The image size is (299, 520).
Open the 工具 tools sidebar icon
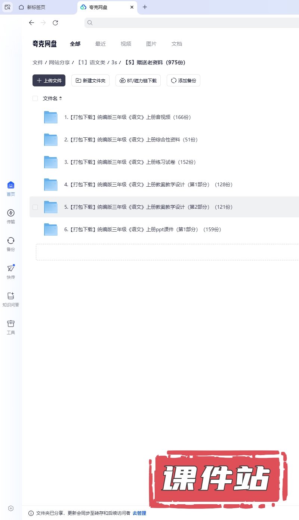point(11,324)
